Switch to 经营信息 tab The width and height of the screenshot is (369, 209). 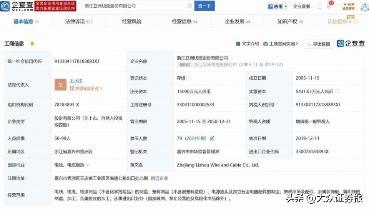pyautogui.click(x=184, y=21)
